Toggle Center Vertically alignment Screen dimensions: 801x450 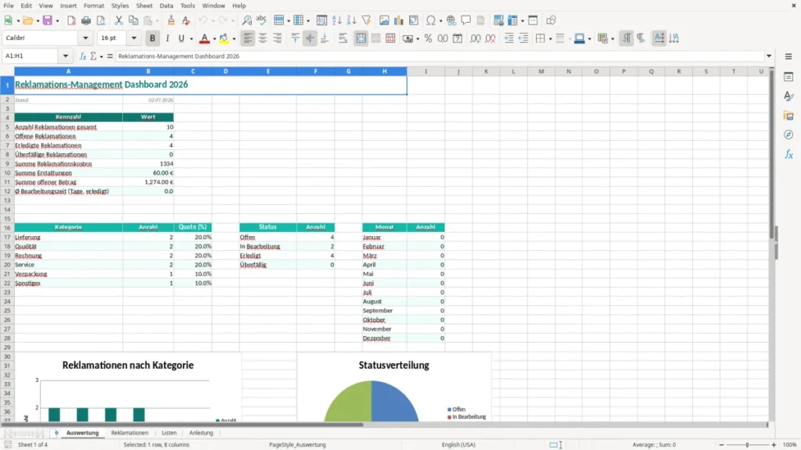click(x=310, y=38)
